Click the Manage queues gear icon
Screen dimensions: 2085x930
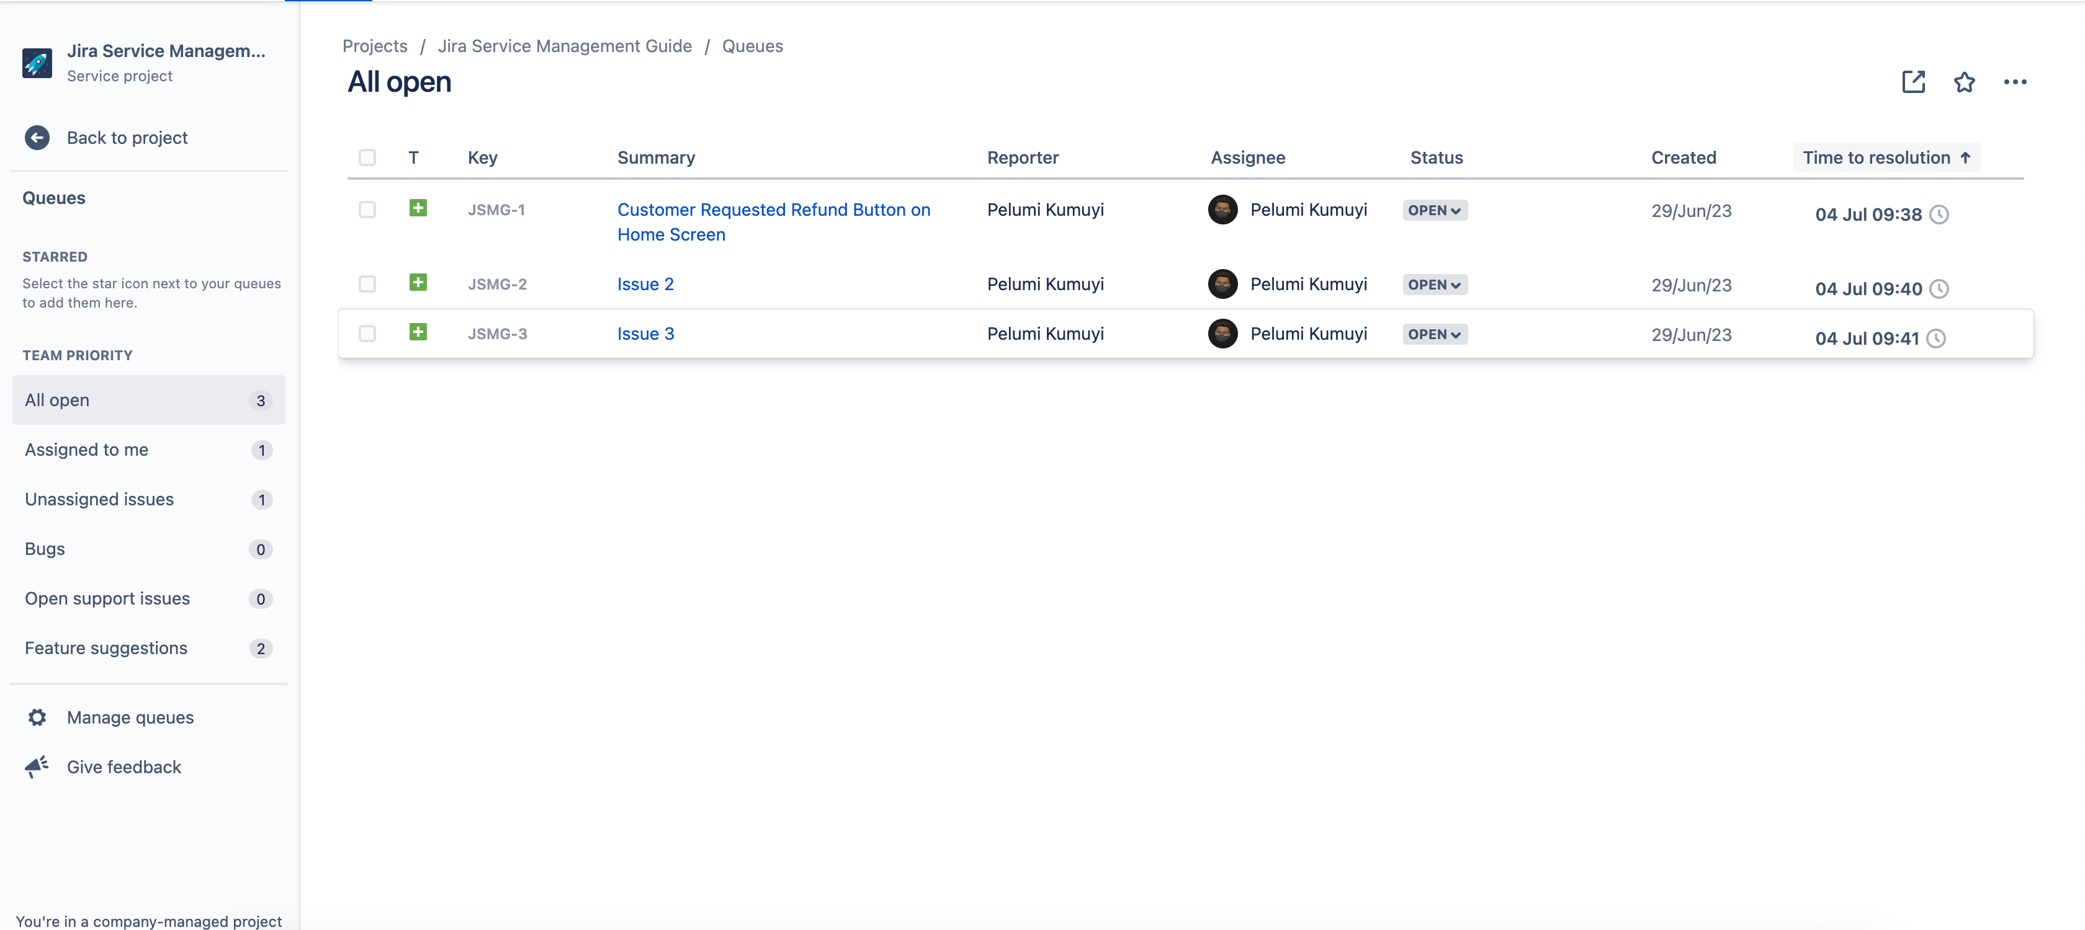click(x=37, y=717)
